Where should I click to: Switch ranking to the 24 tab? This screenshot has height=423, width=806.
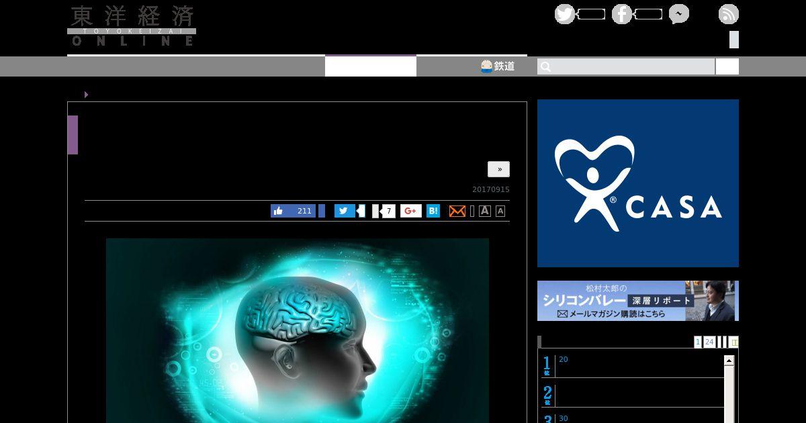709,342
